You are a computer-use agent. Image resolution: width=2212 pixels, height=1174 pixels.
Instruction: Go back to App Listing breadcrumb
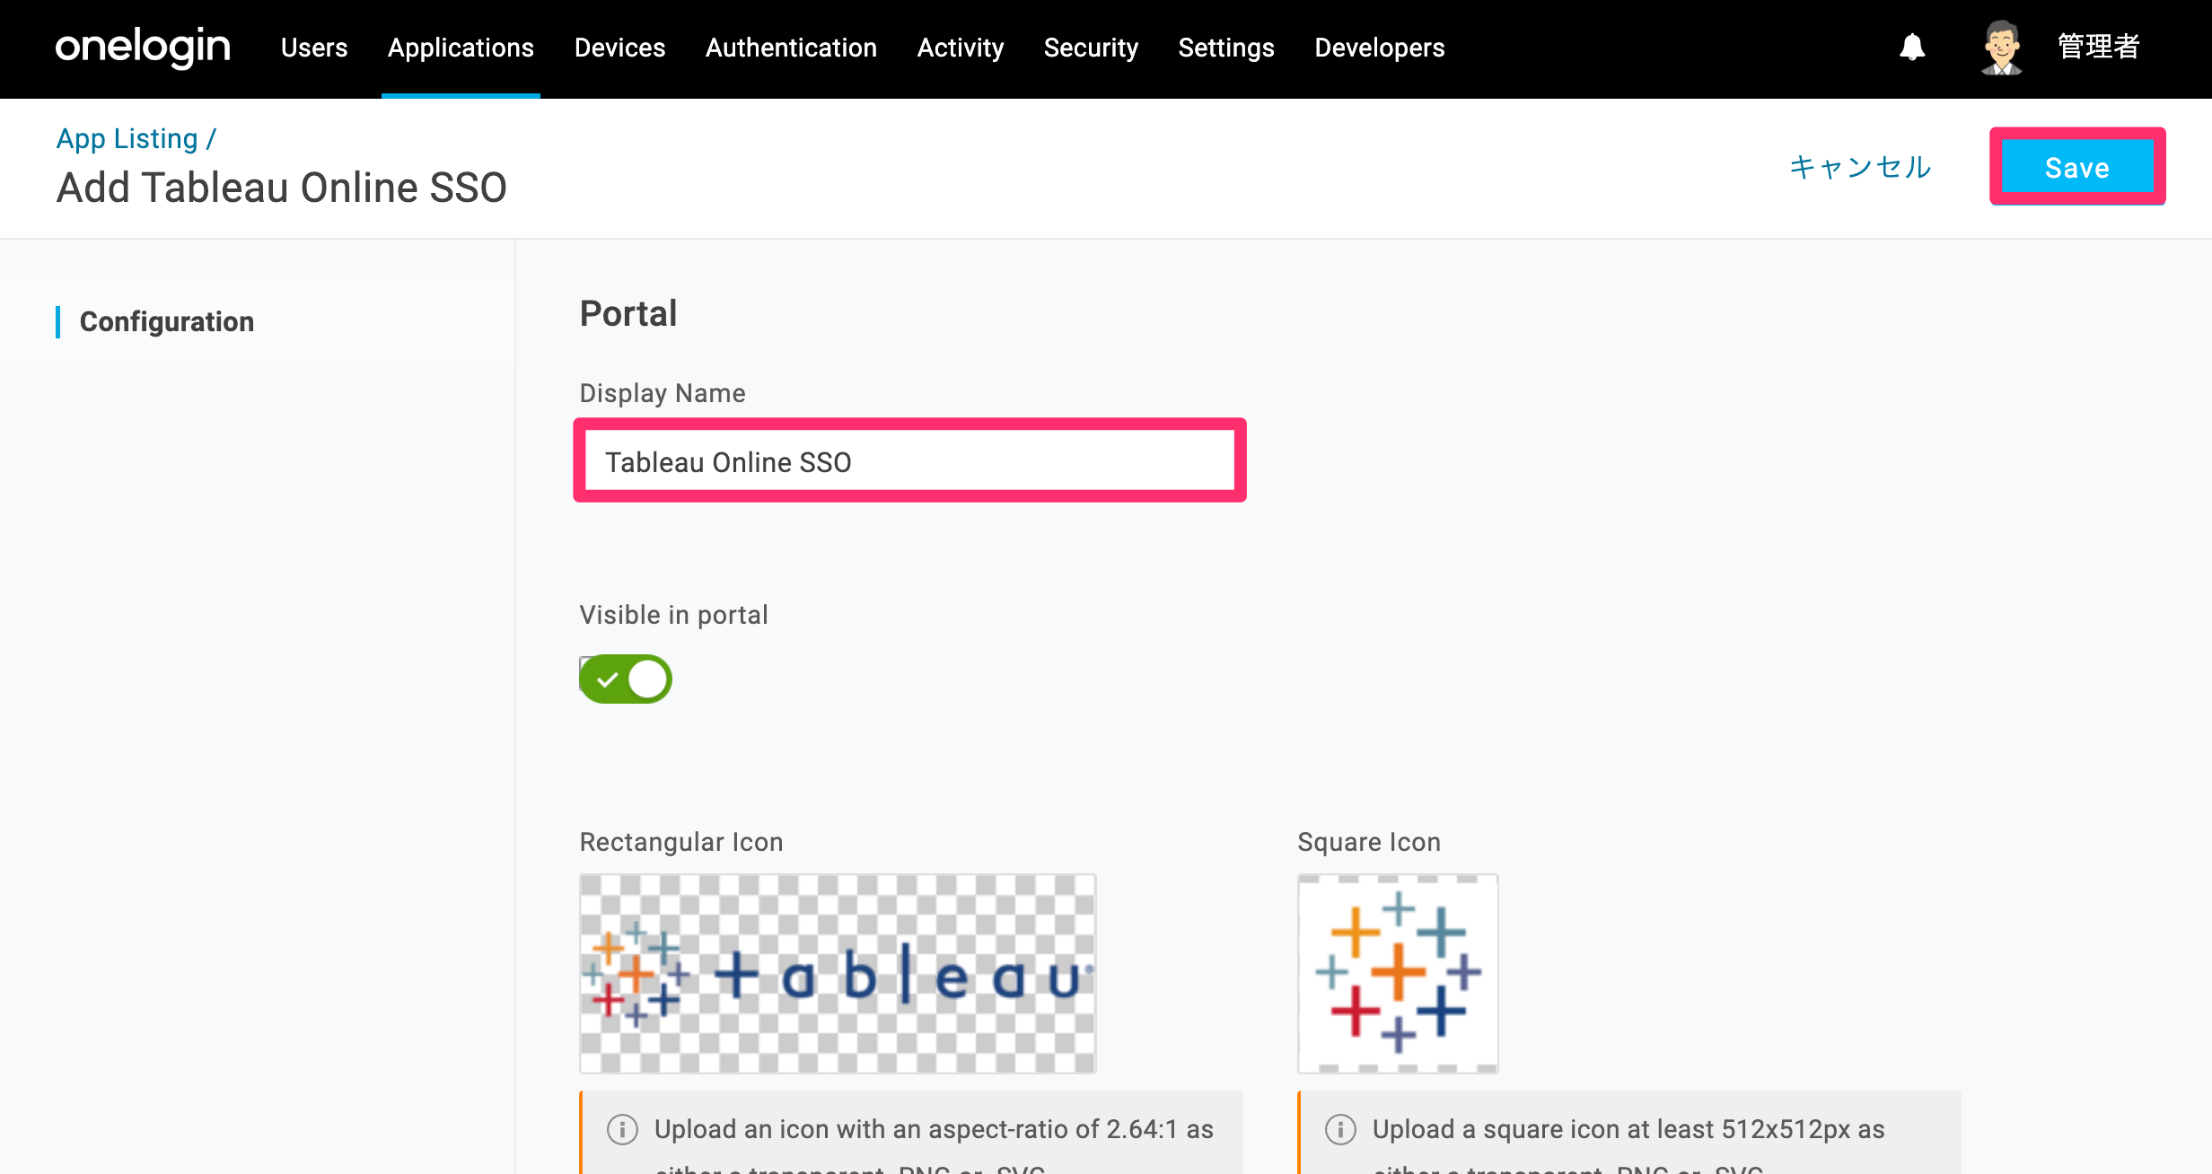[x=127, y=138]
